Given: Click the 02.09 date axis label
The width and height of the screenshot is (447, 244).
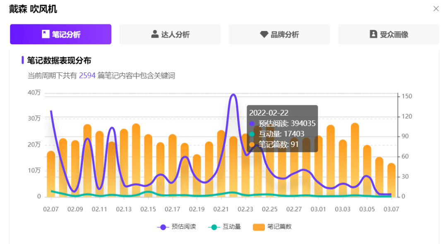Looking at the screenshot, I should pos(75,209).
